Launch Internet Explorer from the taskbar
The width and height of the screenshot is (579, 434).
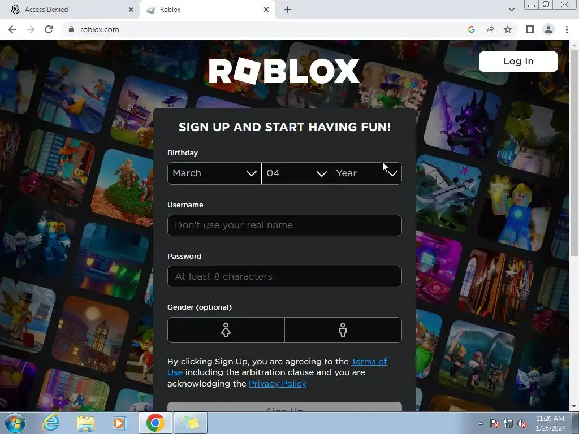click(x=50, y=423)
